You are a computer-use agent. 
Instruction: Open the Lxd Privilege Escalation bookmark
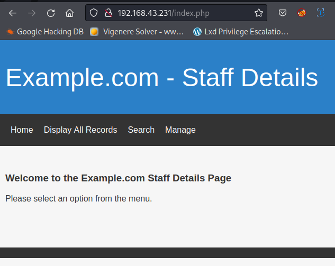[241, 32]
